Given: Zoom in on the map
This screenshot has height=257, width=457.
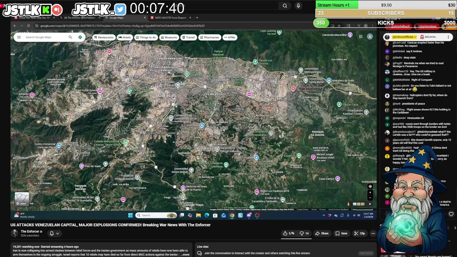Looking at the screenshot, I should coord(370,193).
